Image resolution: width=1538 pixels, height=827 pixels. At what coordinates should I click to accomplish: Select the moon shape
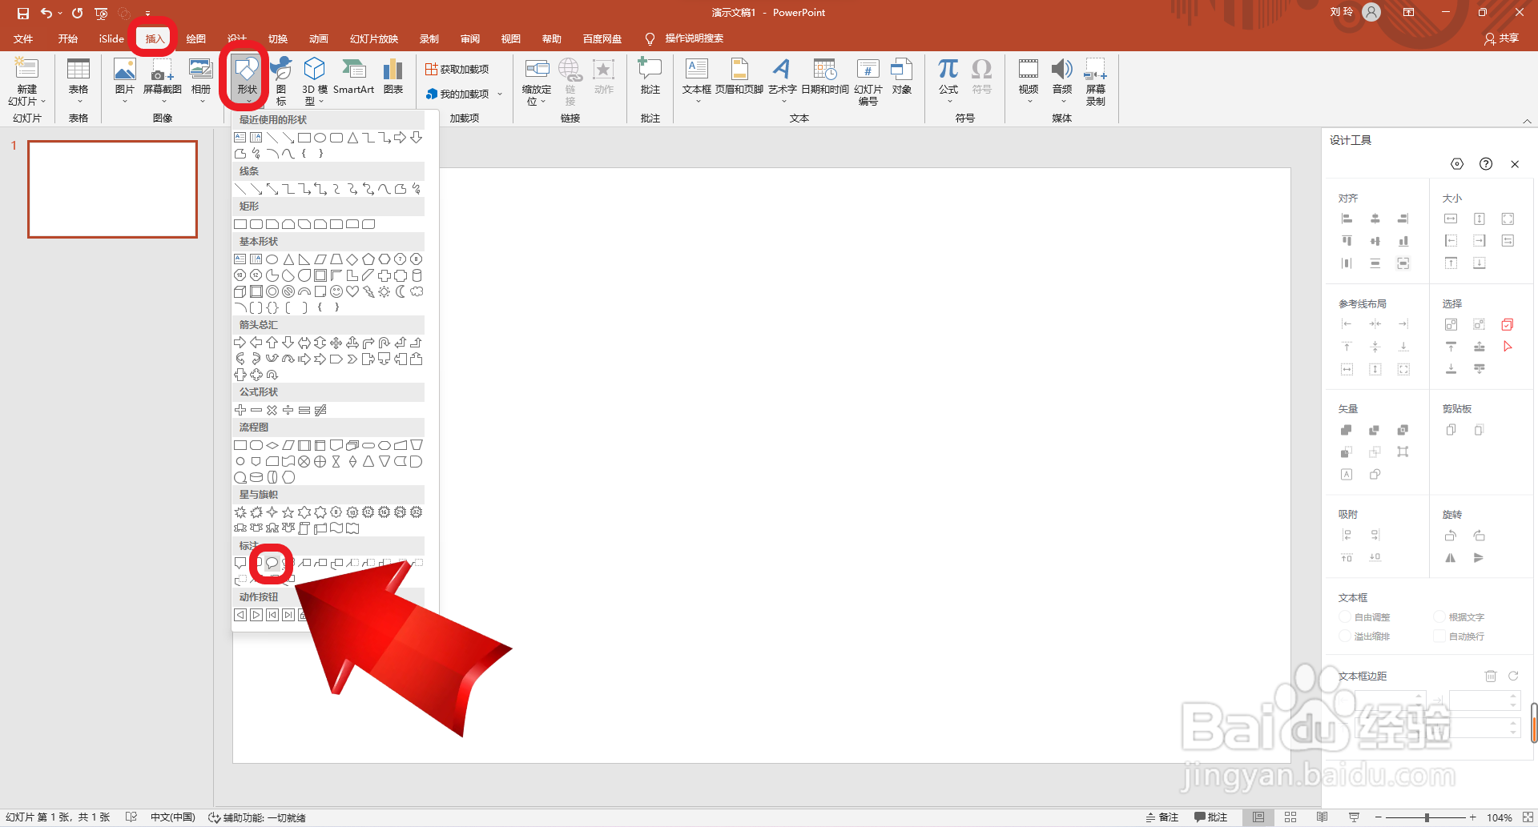[x=401, y=291]
